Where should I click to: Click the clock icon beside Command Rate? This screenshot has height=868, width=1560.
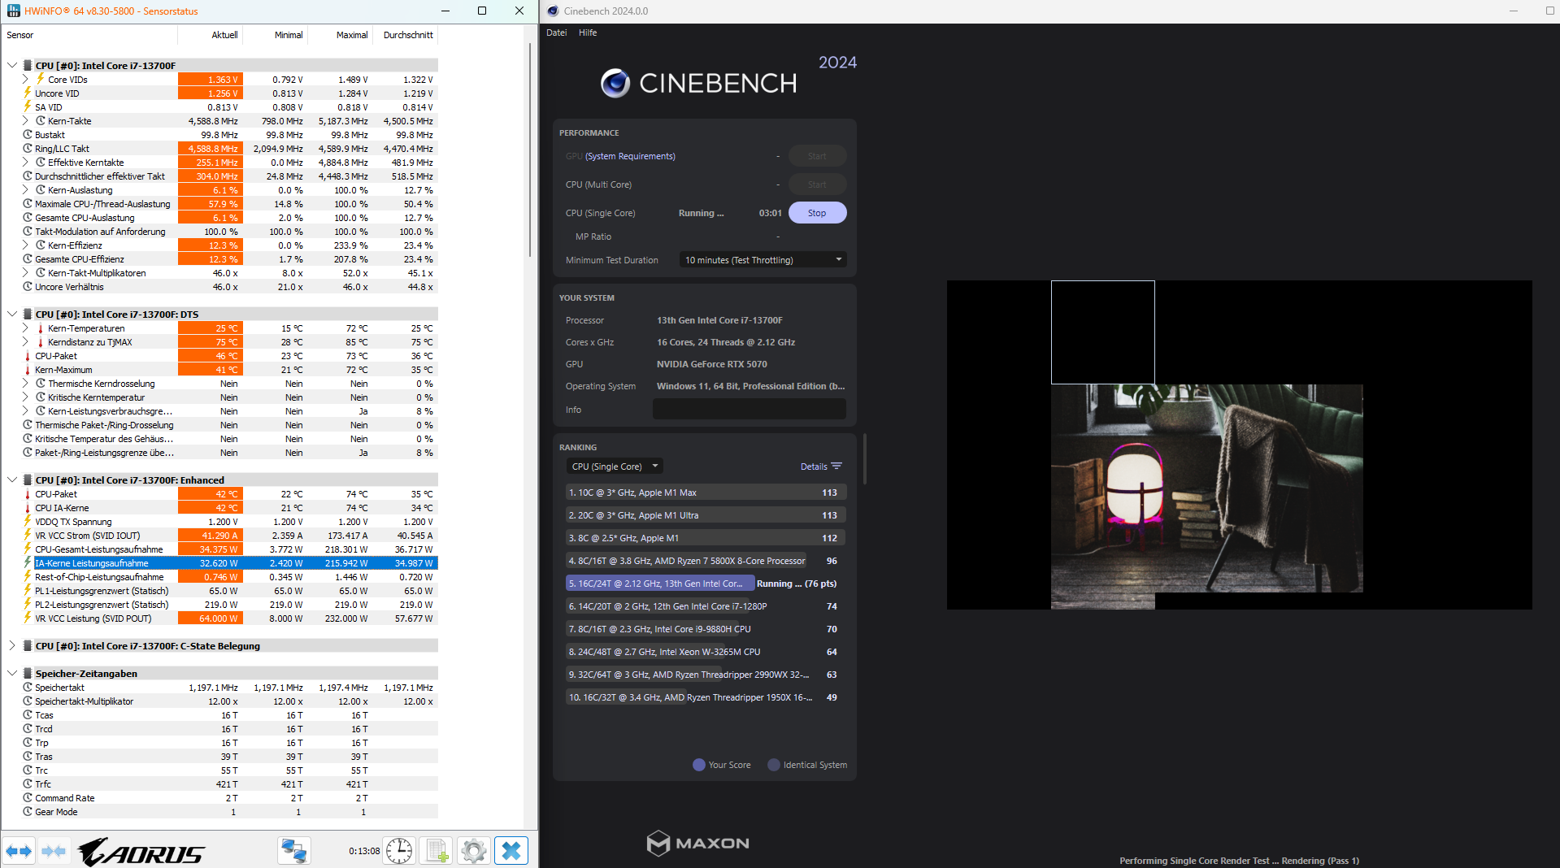click(x=28, y=798)
